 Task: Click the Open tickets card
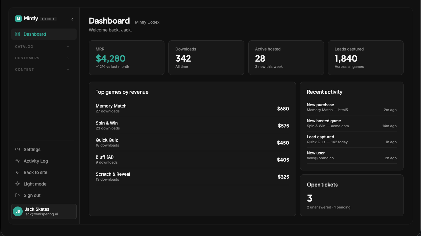click(x=352, y=195)
